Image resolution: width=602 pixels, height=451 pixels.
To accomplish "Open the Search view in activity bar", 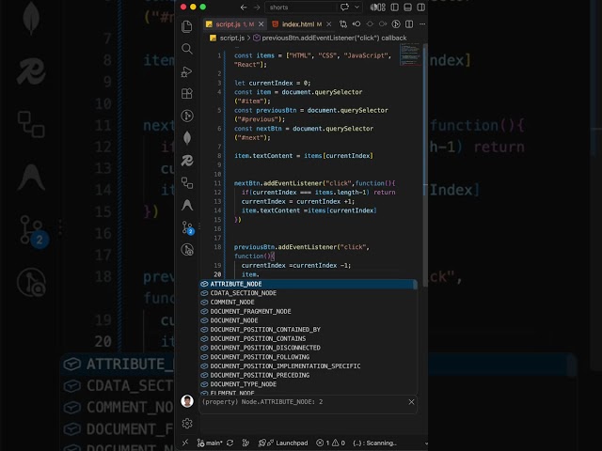I will [187, 49].
